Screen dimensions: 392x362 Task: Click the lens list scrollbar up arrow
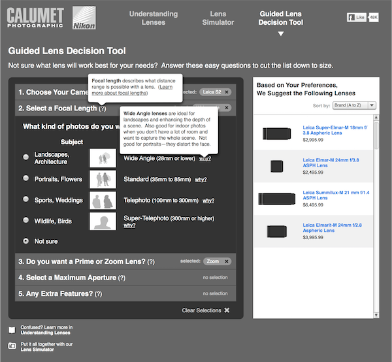(376, 118)
